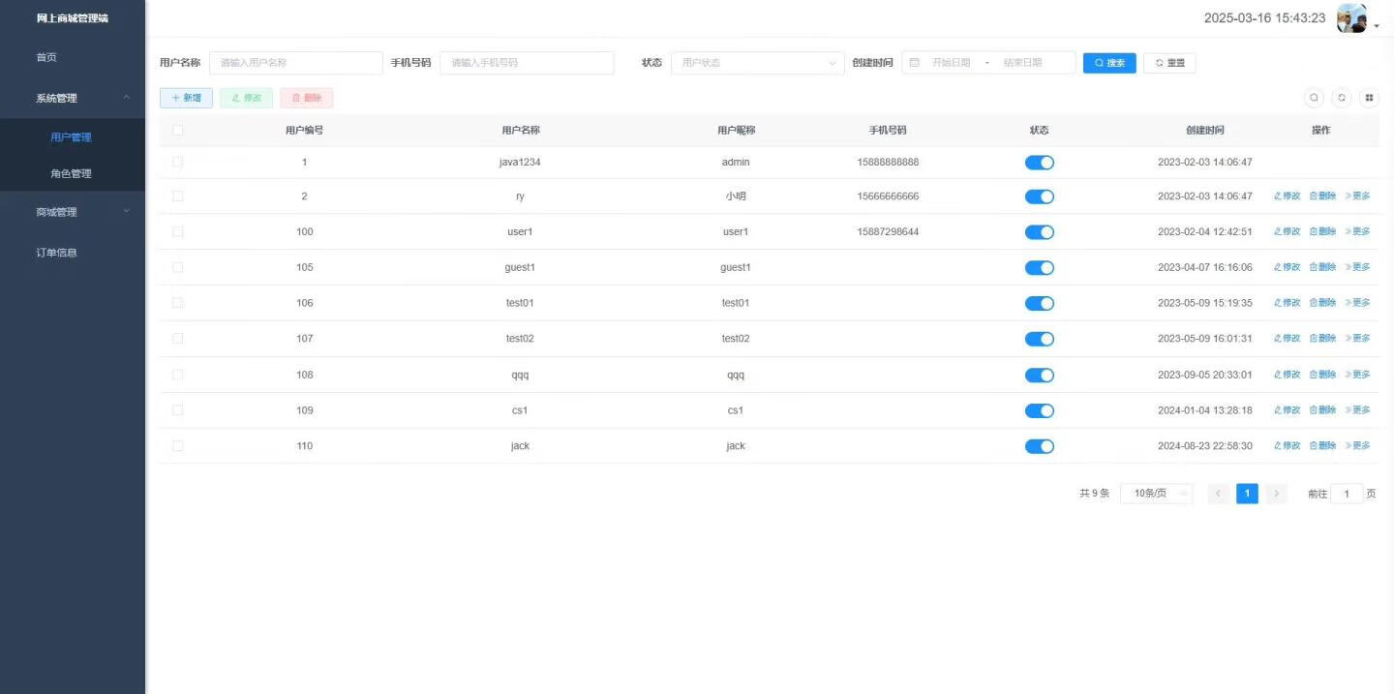Click the 用户名称 input field
The height and width of the screenshot is (694, 1394).
295,63
